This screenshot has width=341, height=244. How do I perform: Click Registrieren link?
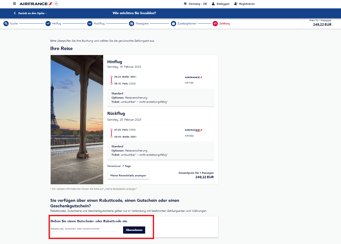(x=247, y=4)
